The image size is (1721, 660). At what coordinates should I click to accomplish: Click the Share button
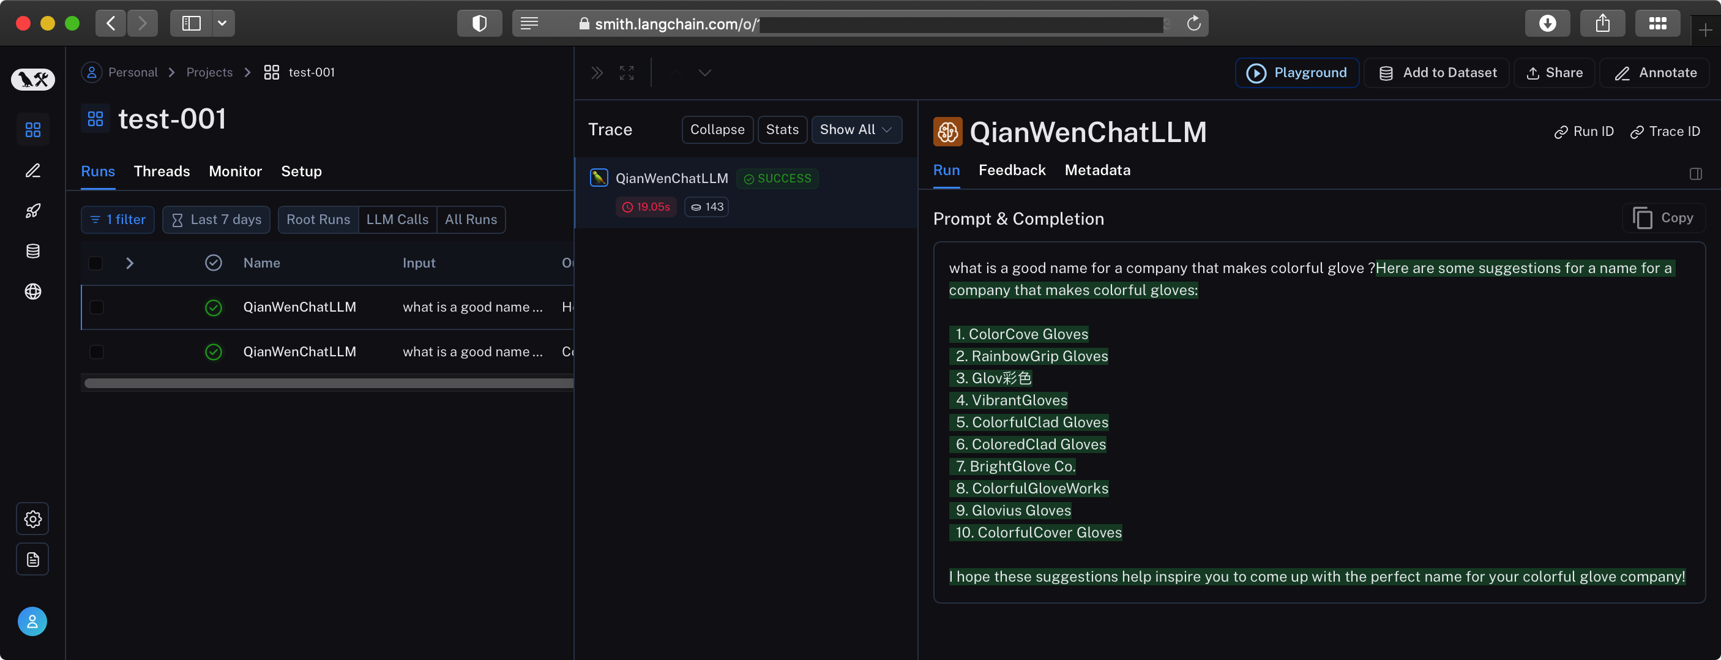coord(1554,73)
